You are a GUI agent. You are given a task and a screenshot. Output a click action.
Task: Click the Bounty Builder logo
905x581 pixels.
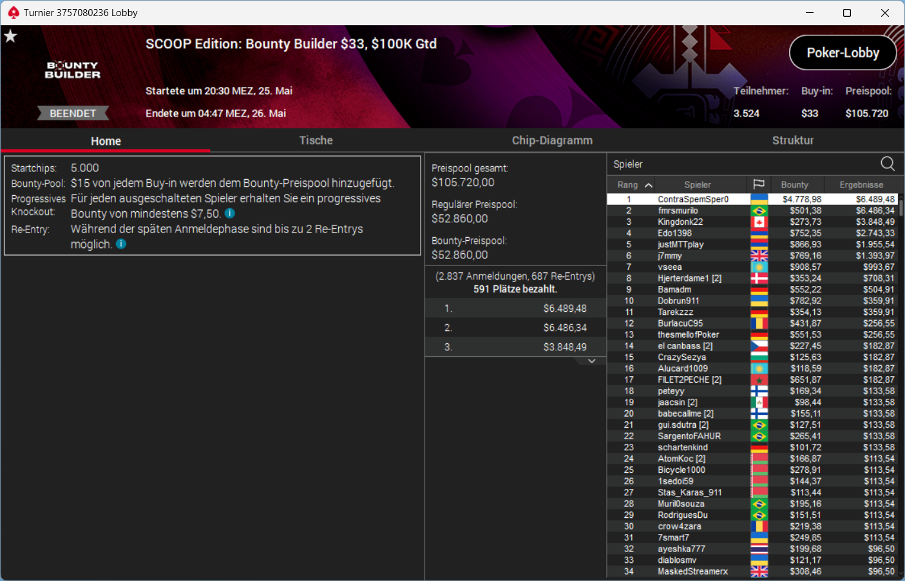(x=73, y=70)
